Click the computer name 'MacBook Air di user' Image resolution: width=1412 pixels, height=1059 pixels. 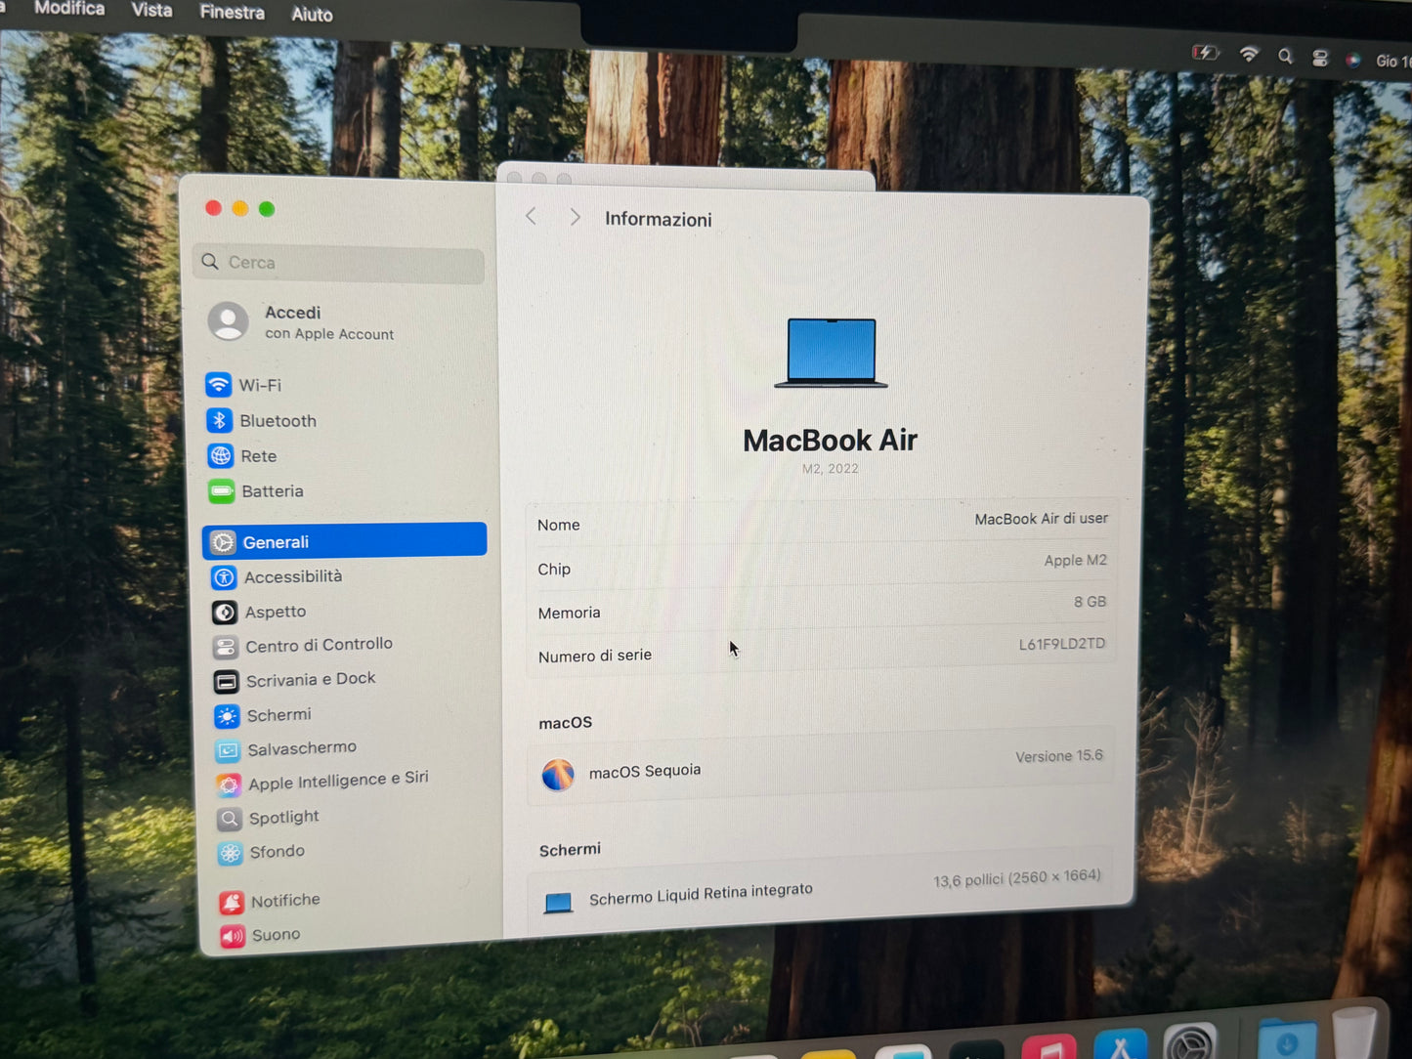pyautogui.click(x=1041, y=519)
